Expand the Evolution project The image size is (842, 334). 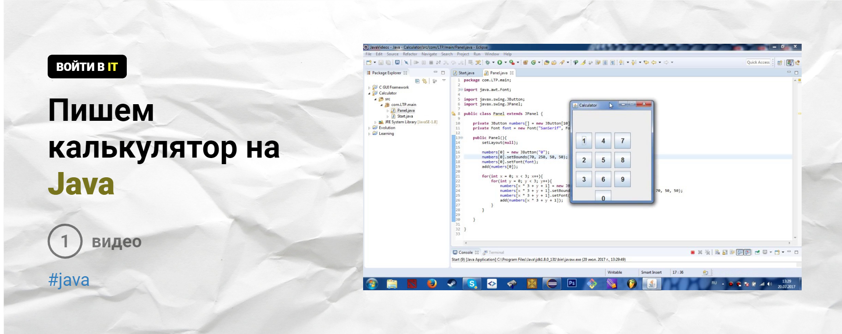click(x=369, y=128)
